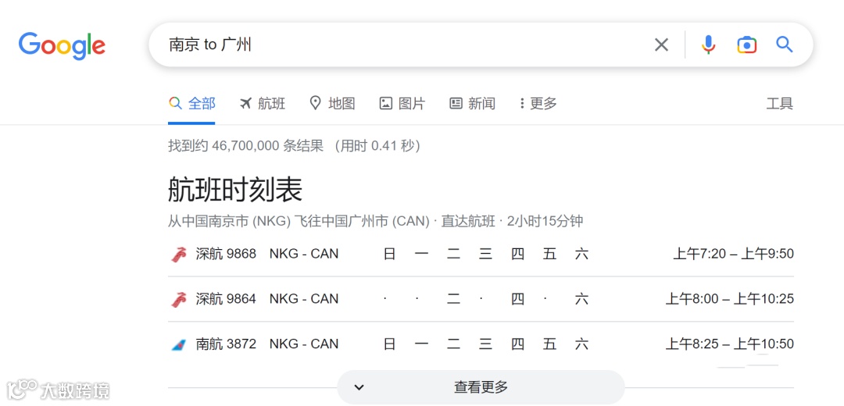Click NKG - CAN in 深航 9864 row
844x406 pixels.
(304, 298)
